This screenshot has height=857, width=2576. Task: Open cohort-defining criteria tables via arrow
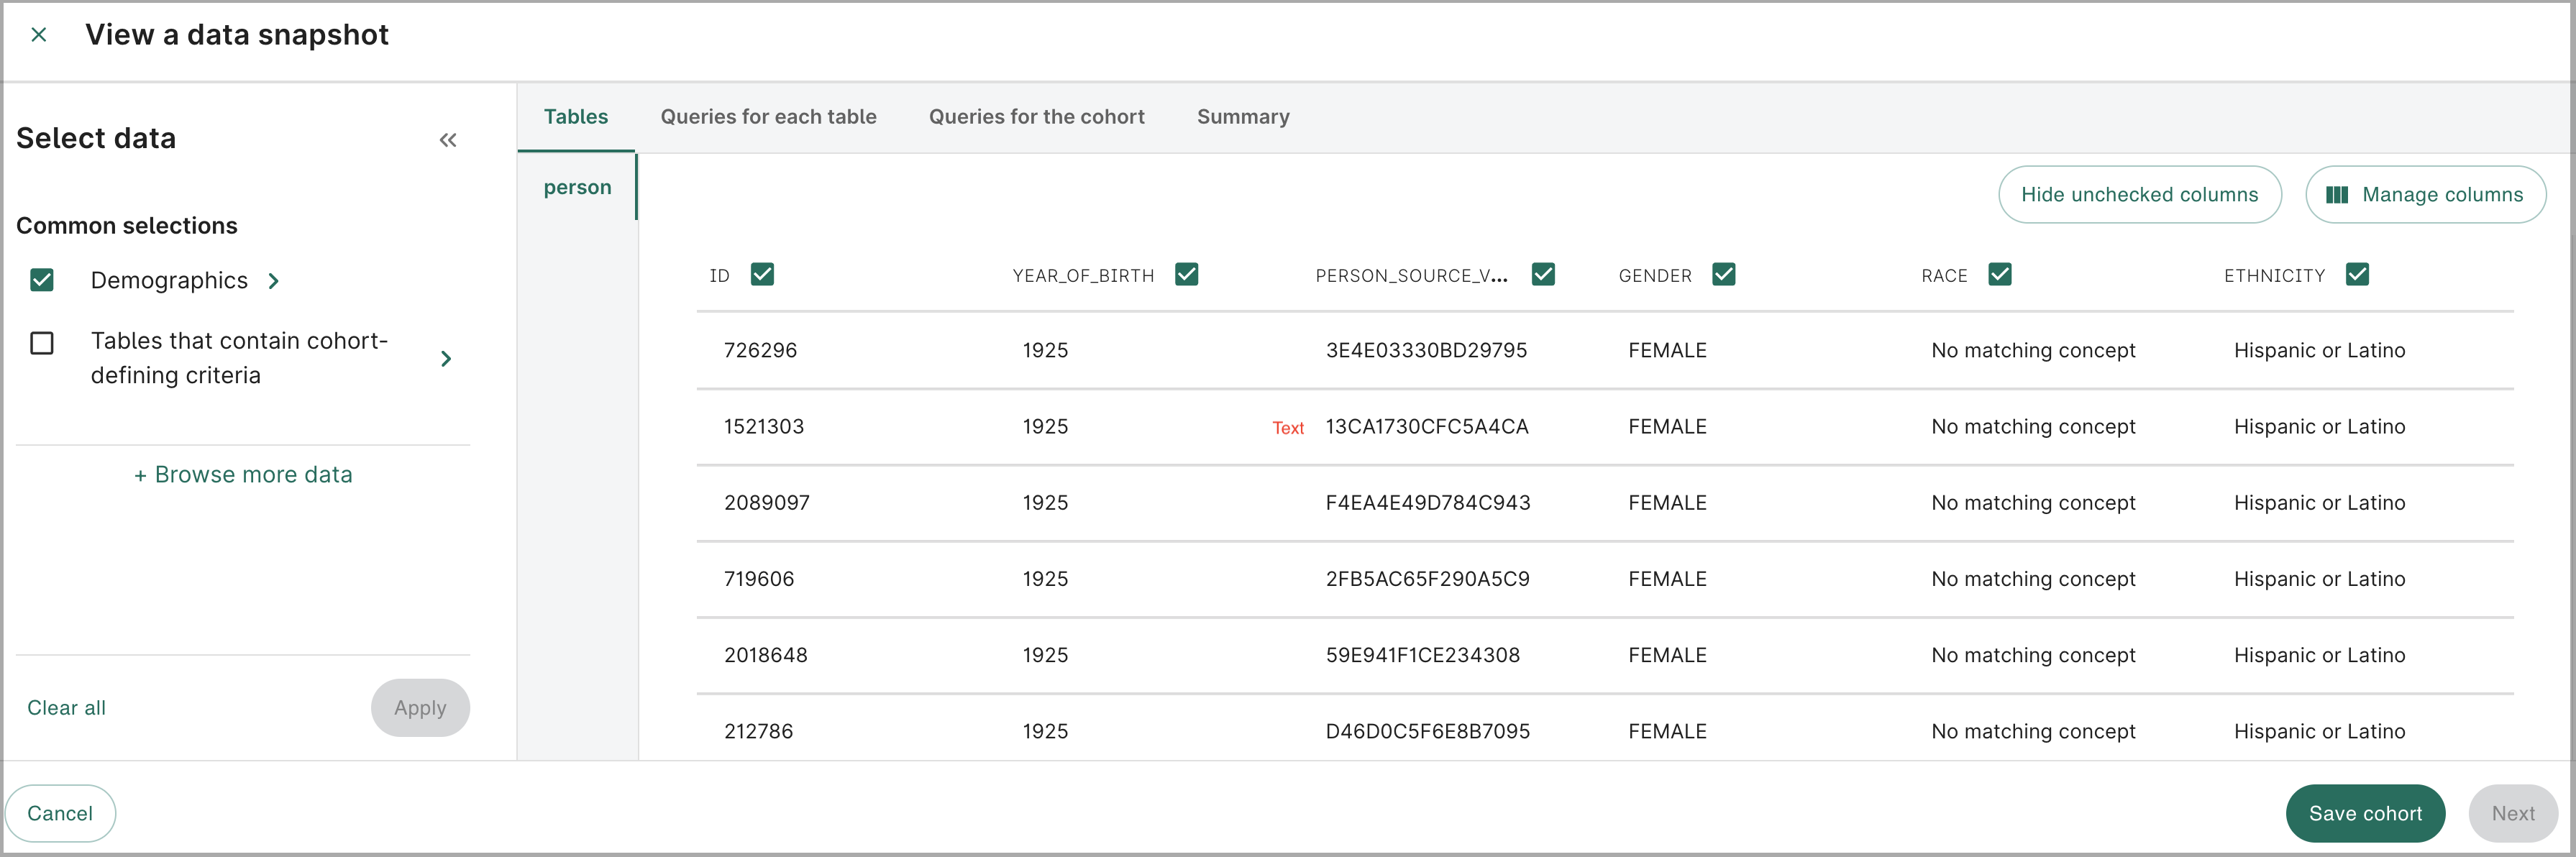pos(447,358)
